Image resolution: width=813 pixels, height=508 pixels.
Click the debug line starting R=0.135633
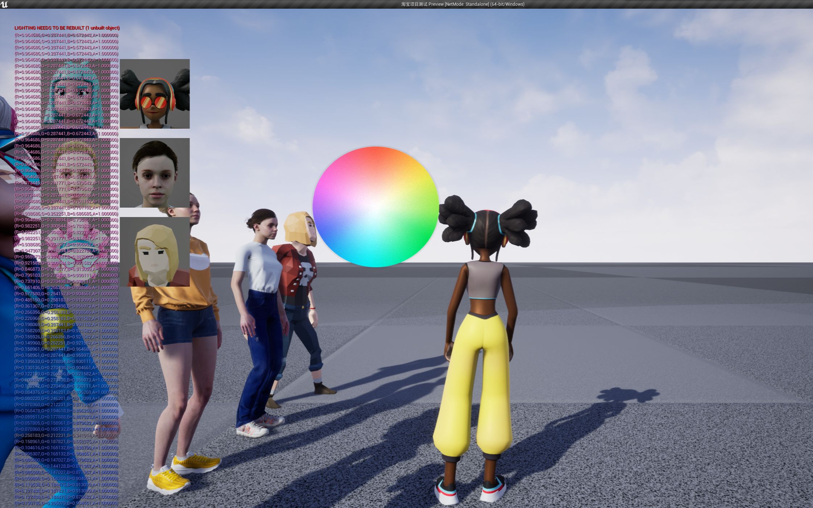point(66,362)
